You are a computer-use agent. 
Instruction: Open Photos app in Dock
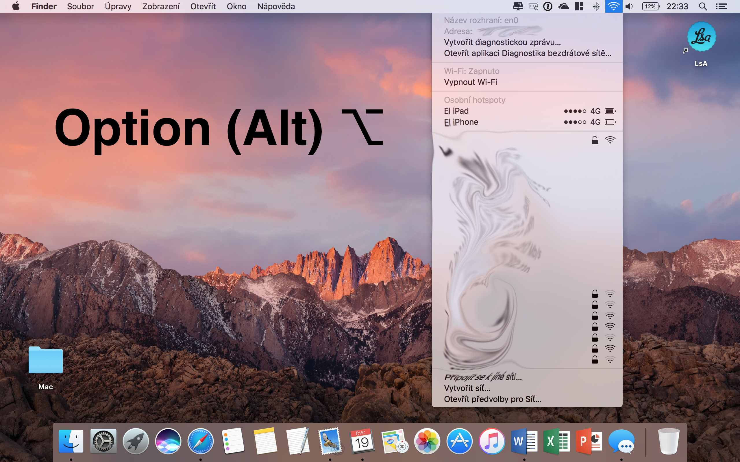coord(427,441)
